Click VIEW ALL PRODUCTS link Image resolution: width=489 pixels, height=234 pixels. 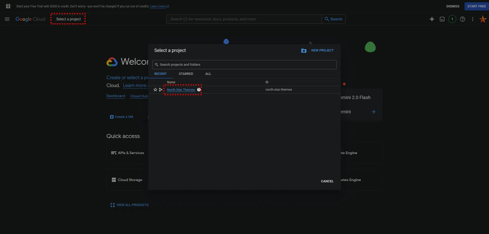(x=132, y=205)
